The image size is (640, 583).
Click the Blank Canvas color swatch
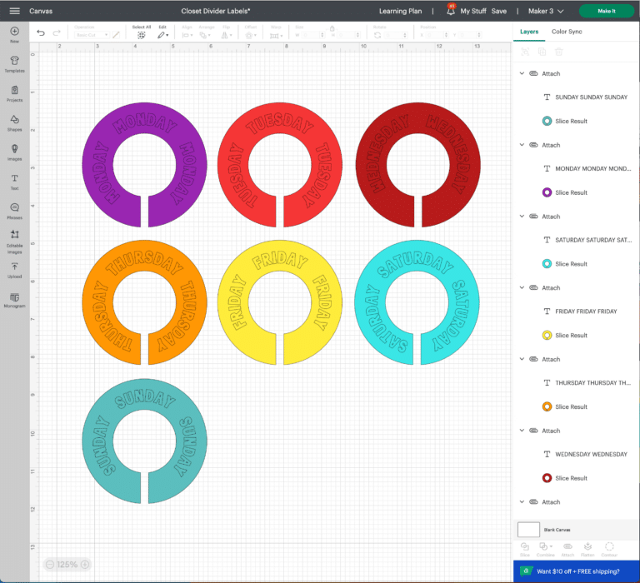point(528,530)
